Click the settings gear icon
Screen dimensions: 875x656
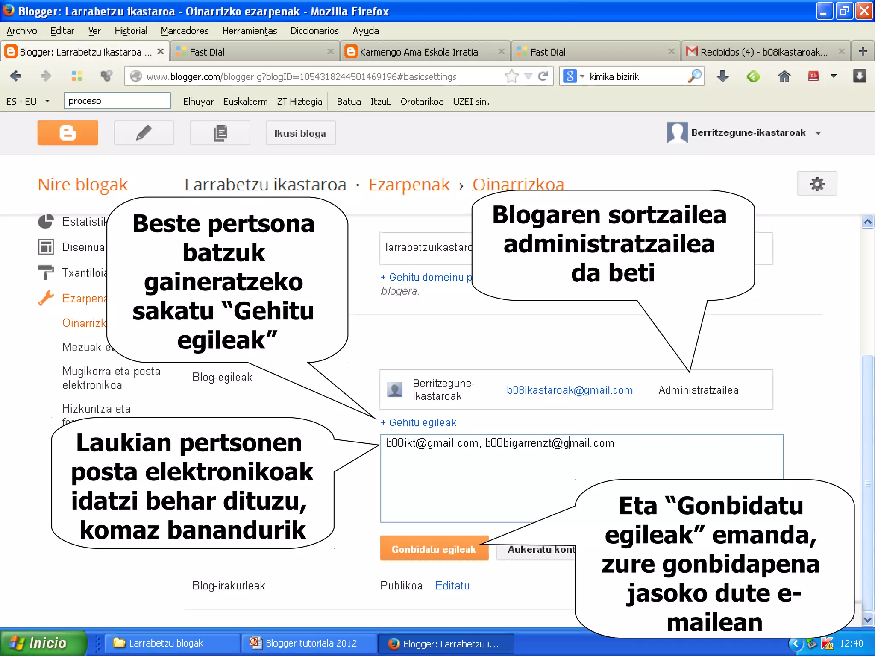(x=817, y=184)
